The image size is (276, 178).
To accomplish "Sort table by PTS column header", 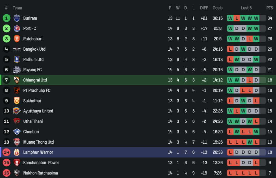I will (x=269, y=8).
